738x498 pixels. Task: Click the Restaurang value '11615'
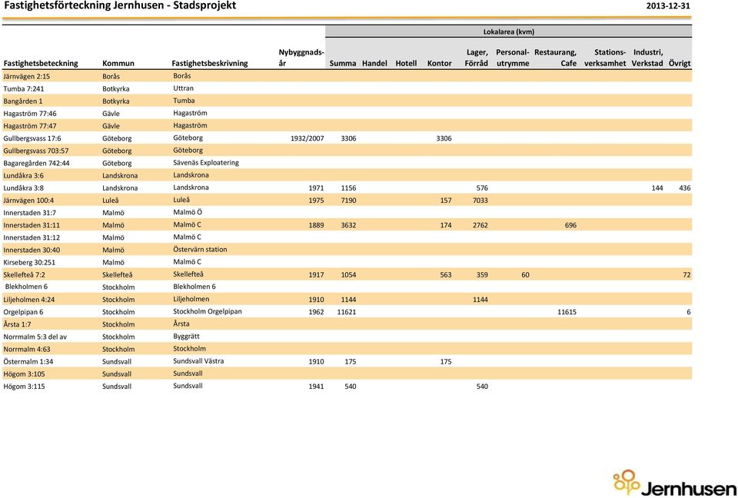tap(567, 312)
